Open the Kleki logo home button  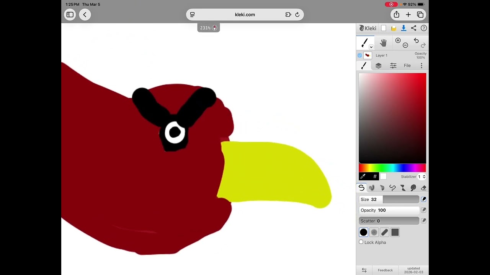(368, 28)
